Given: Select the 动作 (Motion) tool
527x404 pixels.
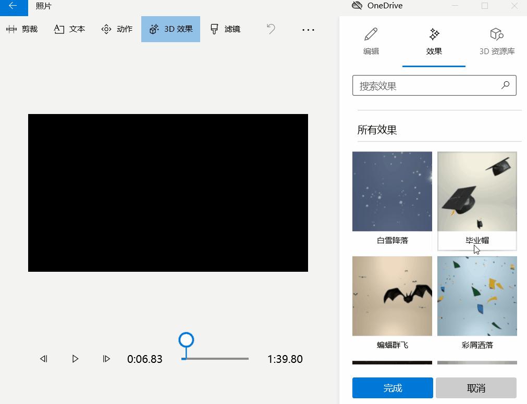Looking at the screenshot, I should (116, 29).
